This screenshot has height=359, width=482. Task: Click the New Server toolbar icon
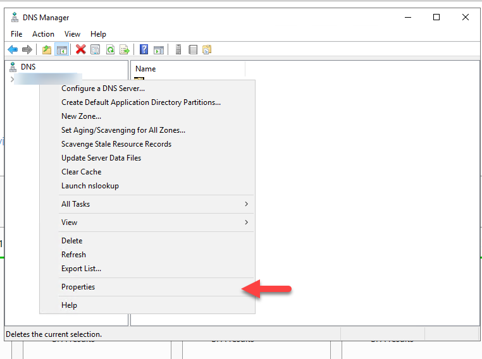click(178, 49)
